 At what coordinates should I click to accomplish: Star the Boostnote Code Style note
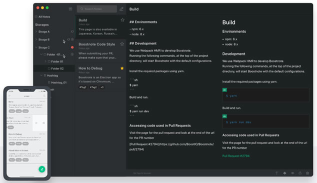122,44
